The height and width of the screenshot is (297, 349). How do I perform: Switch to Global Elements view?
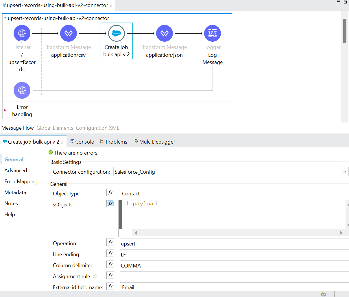pyautogui.click(x=55, y=128)
